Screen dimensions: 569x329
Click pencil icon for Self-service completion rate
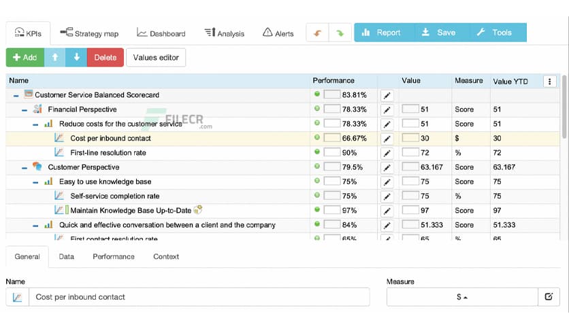387,196
